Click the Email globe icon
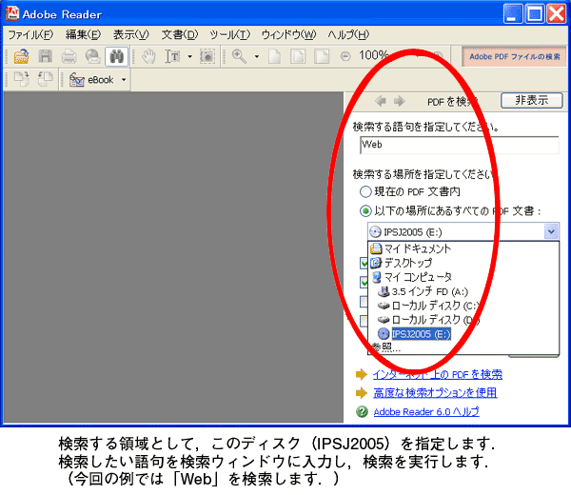This screenshot has height=495, width=571. 93,57
